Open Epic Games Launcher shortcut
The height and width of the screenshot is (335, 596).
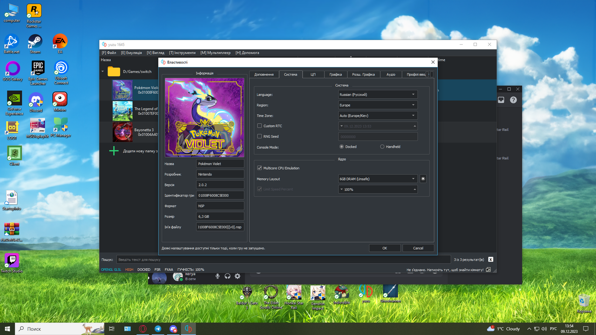[38, 73]
